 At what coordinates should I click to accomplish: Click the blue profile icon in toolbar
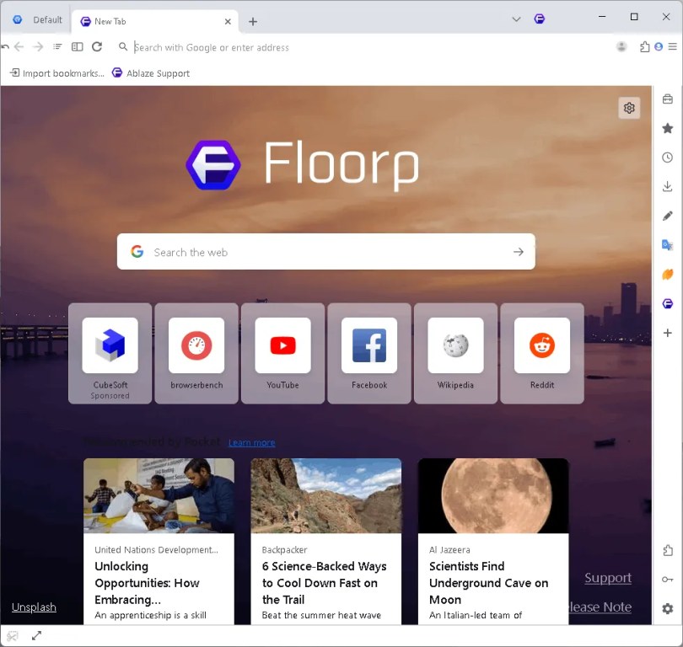click(x=659, y=46)
